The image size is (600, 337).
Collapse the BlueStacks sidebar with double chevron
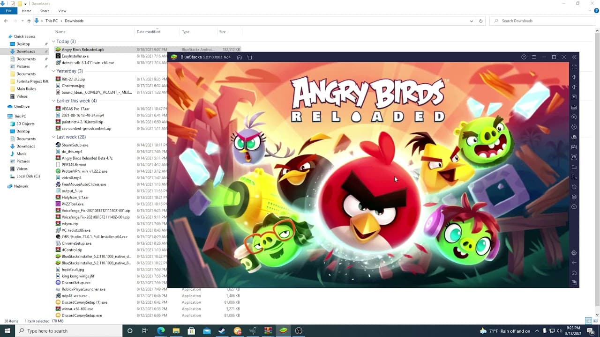574,57
